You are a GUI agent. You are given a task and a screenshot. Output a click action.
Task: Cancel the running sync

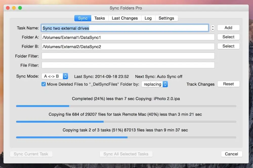click(231, 154)
